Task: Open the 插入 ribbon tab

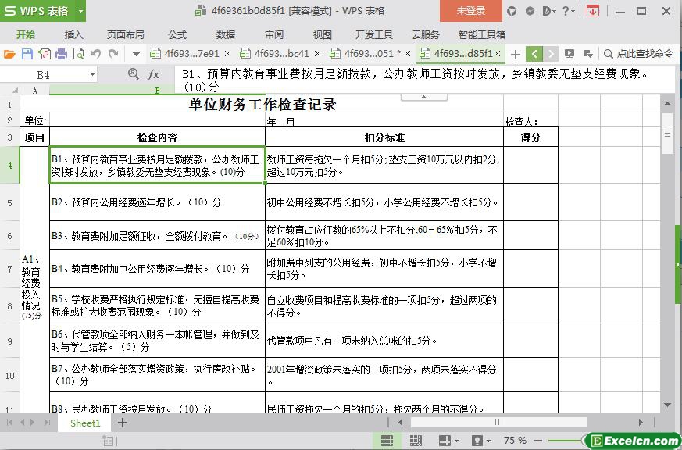Action: click(73, 34)
